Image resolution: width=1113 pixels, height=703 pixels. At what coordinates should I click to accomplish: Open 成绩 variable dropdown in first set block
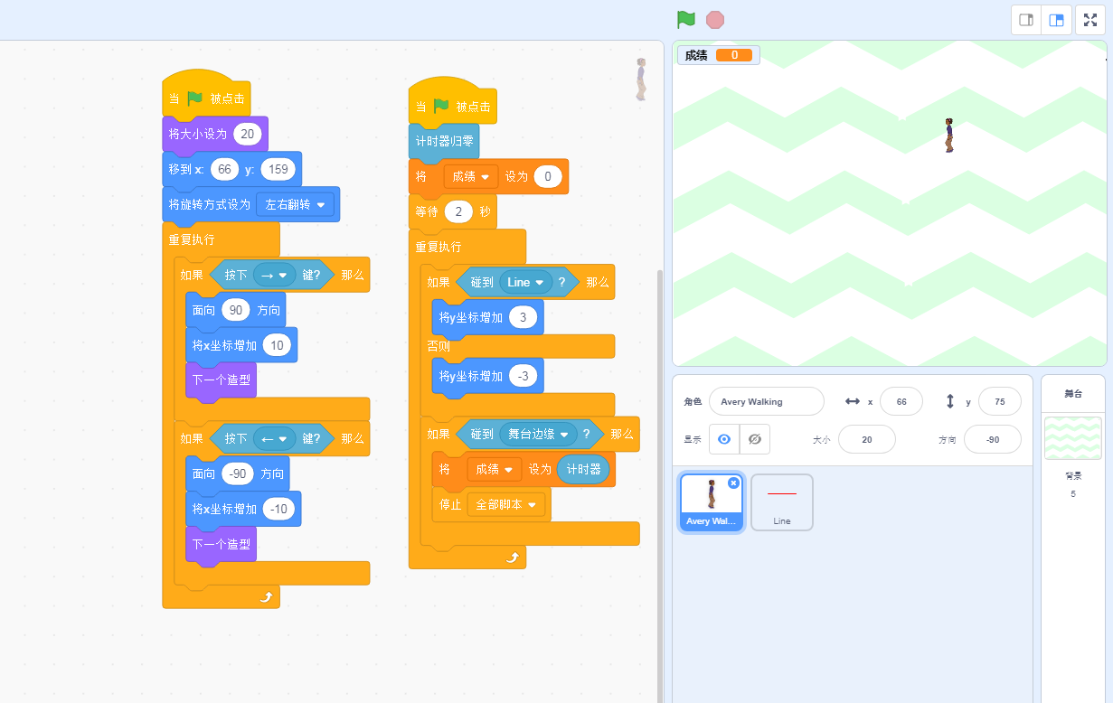tap(471, 176)
